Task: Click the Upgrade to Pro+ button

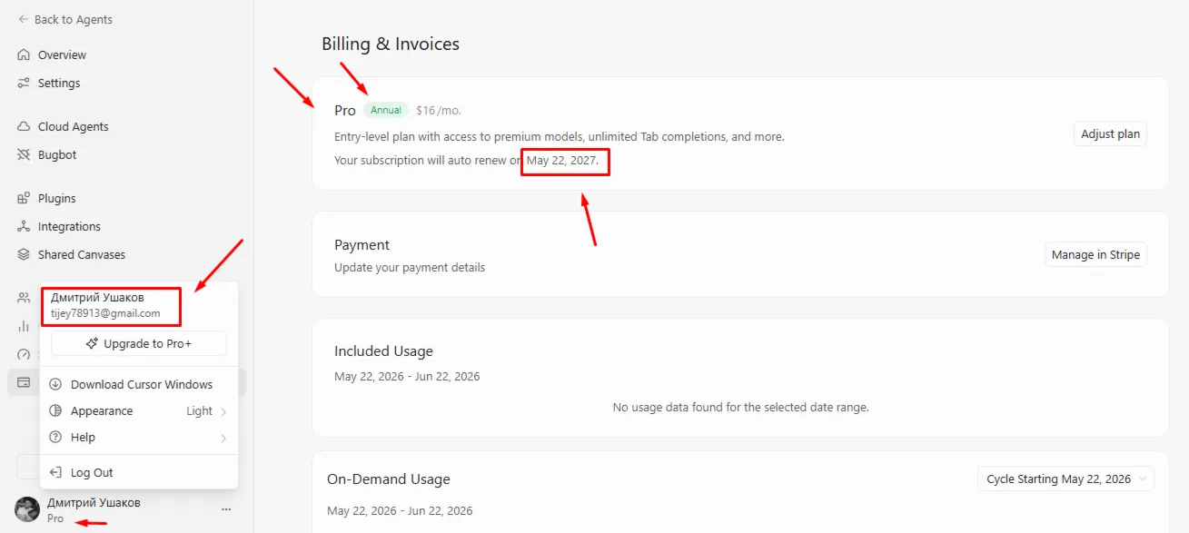Action: tap(139, 344)
